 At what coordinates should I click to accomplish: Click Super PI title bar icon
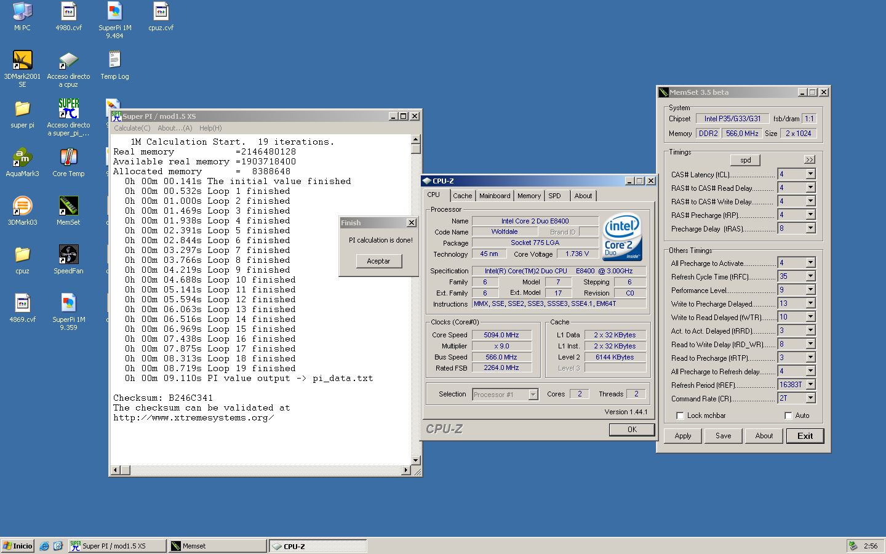click(117, 116)
